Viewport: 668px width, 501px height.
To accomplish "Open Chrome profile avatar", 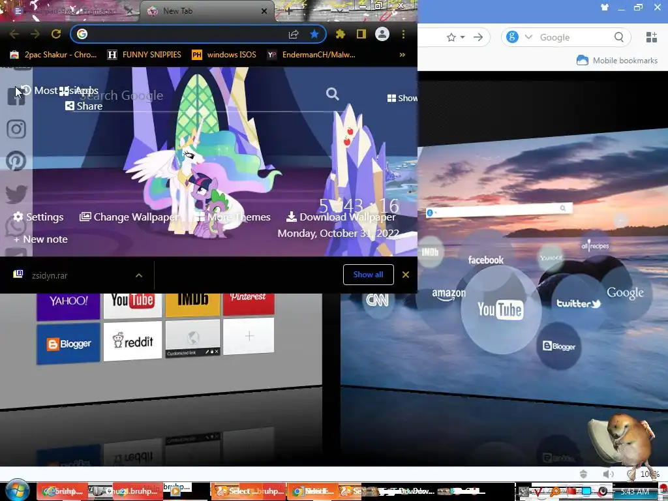I will tap(382, 34).
